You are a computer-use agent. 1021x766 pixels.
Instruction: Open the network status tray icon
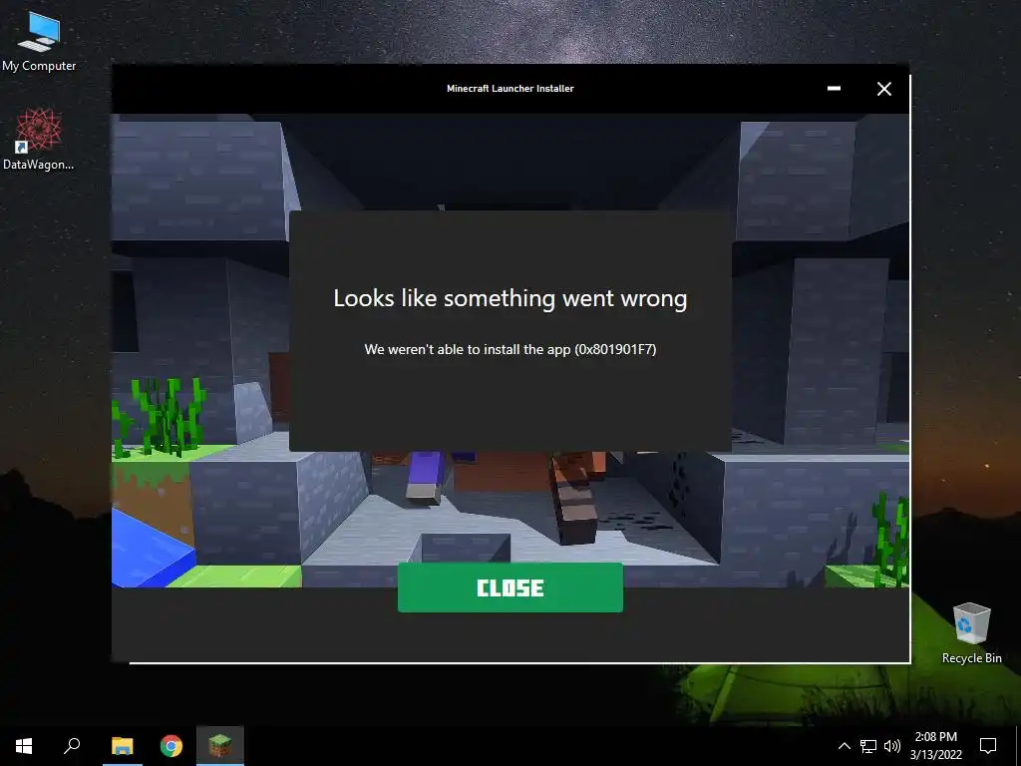click(x=868, y=746)
